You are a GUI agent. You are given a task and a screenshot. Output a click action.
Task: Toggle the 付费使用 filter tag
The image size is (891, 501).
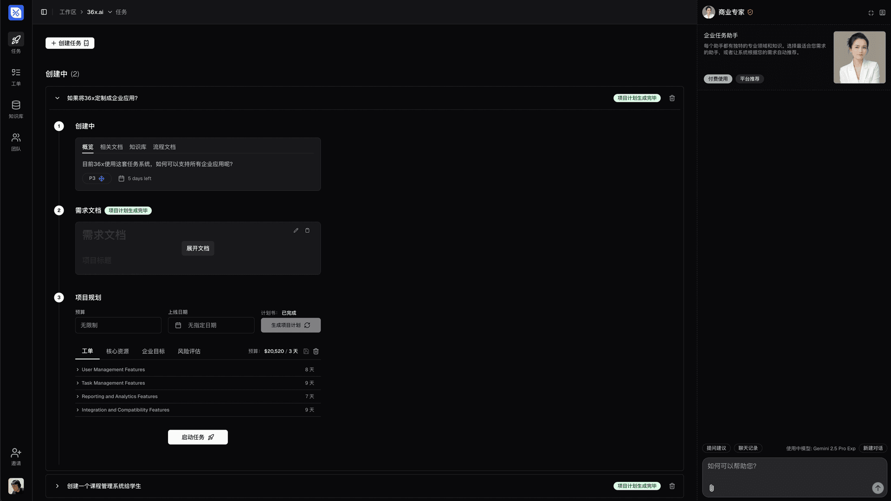(x=717, y=79)
